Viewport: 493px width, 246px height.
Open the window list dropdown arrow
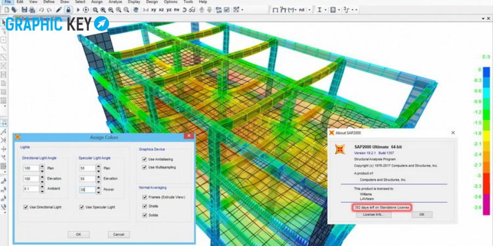click(x=483, y=19)
